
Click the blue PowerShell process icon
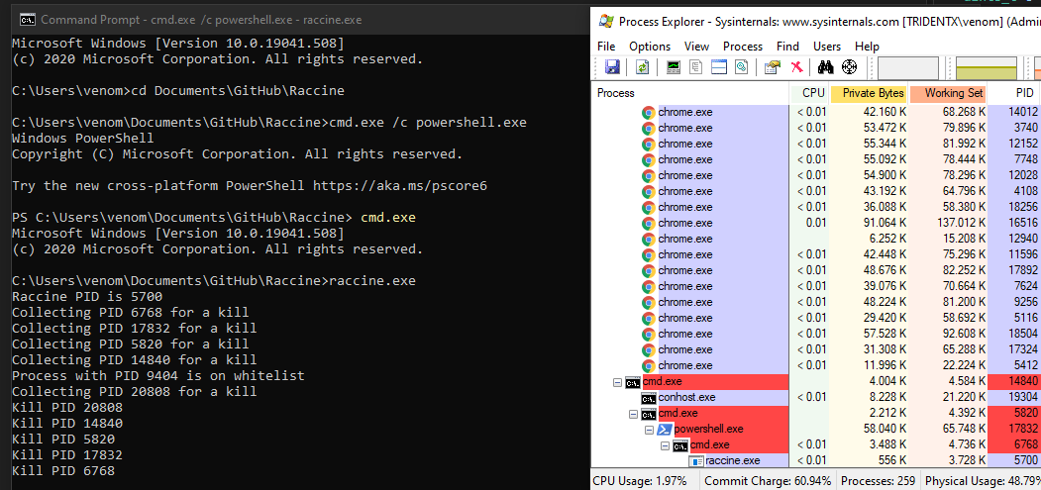click(665, 430)
